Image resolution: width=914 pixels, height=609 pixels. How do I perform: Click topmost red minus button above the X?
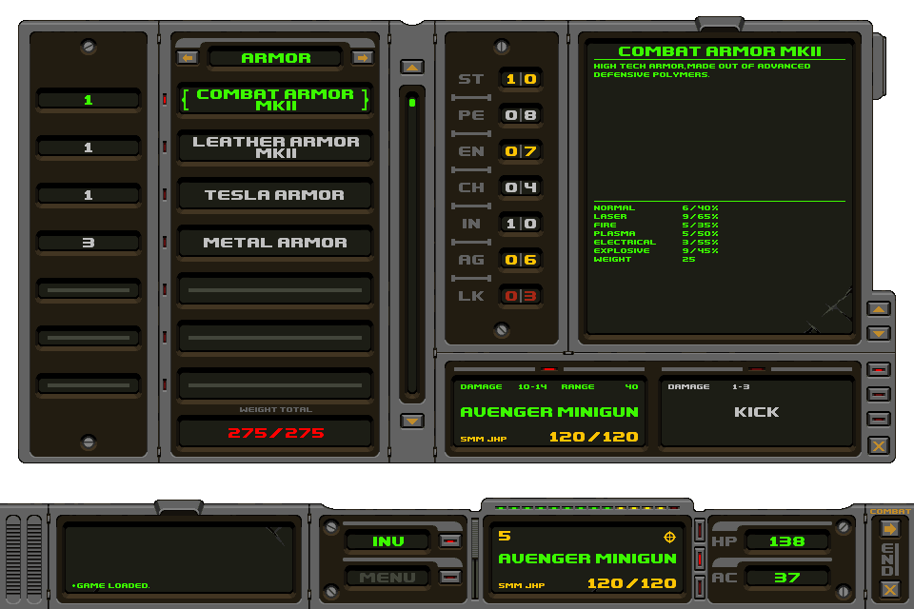point(879,369)
